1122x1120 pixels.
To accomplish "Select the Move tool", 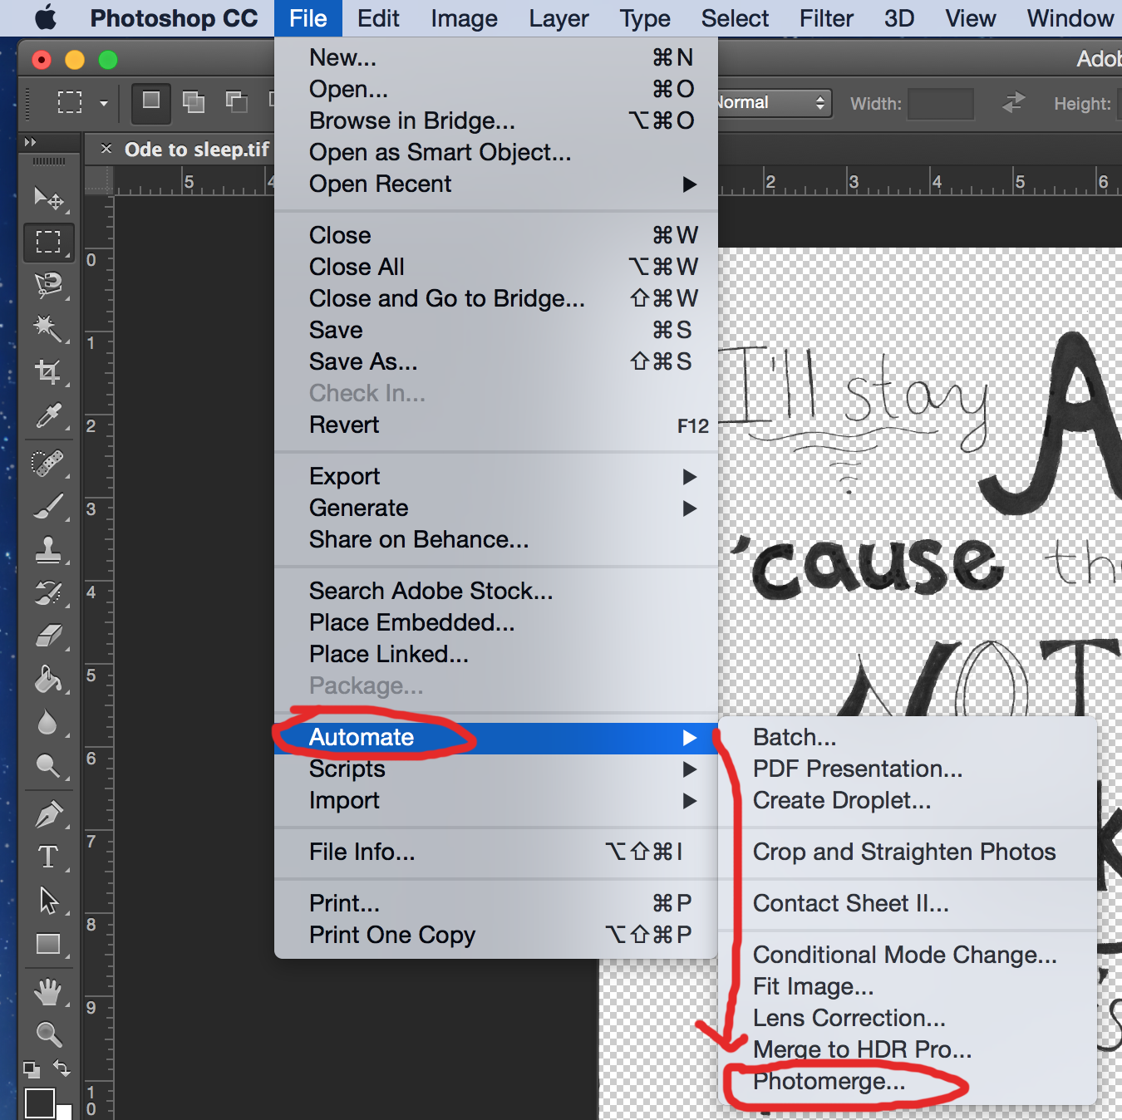I will [47, 198].
